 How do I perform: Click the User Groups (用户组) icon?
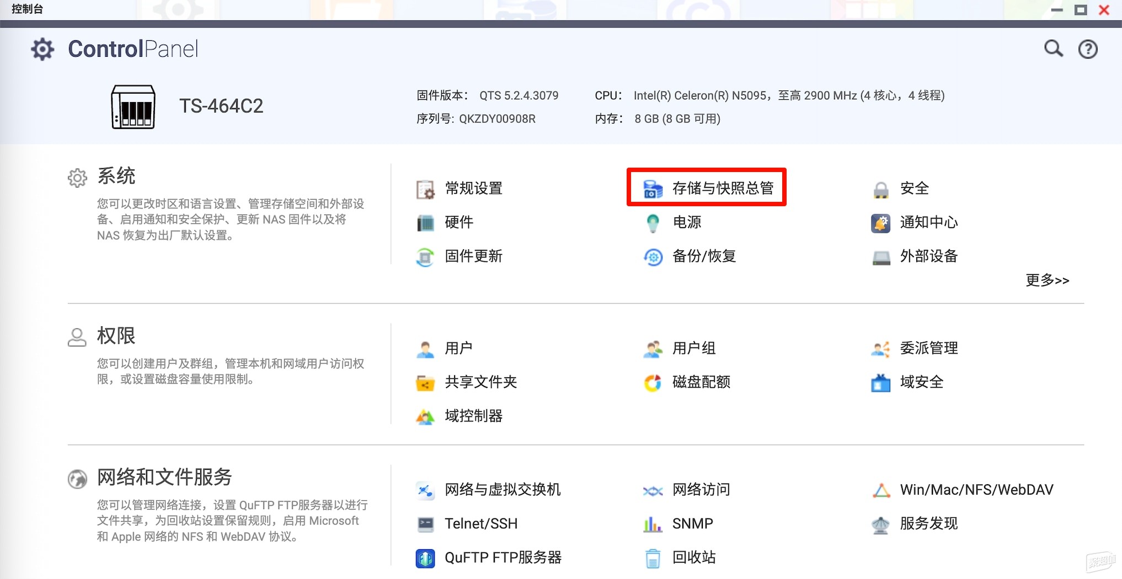click(x=653, y=349)
